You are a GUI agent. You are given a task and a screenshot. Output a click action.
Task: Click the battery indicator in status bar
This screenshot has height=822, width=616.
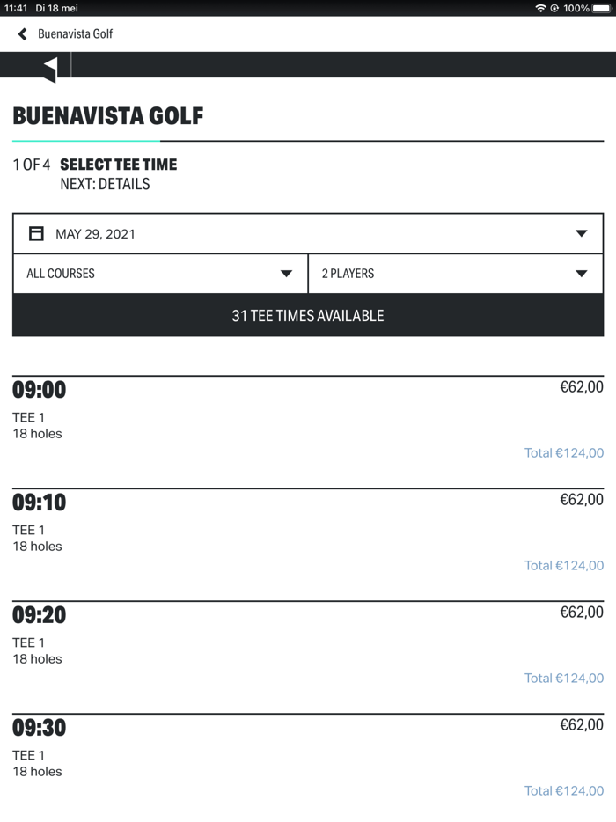click(602, 8)
